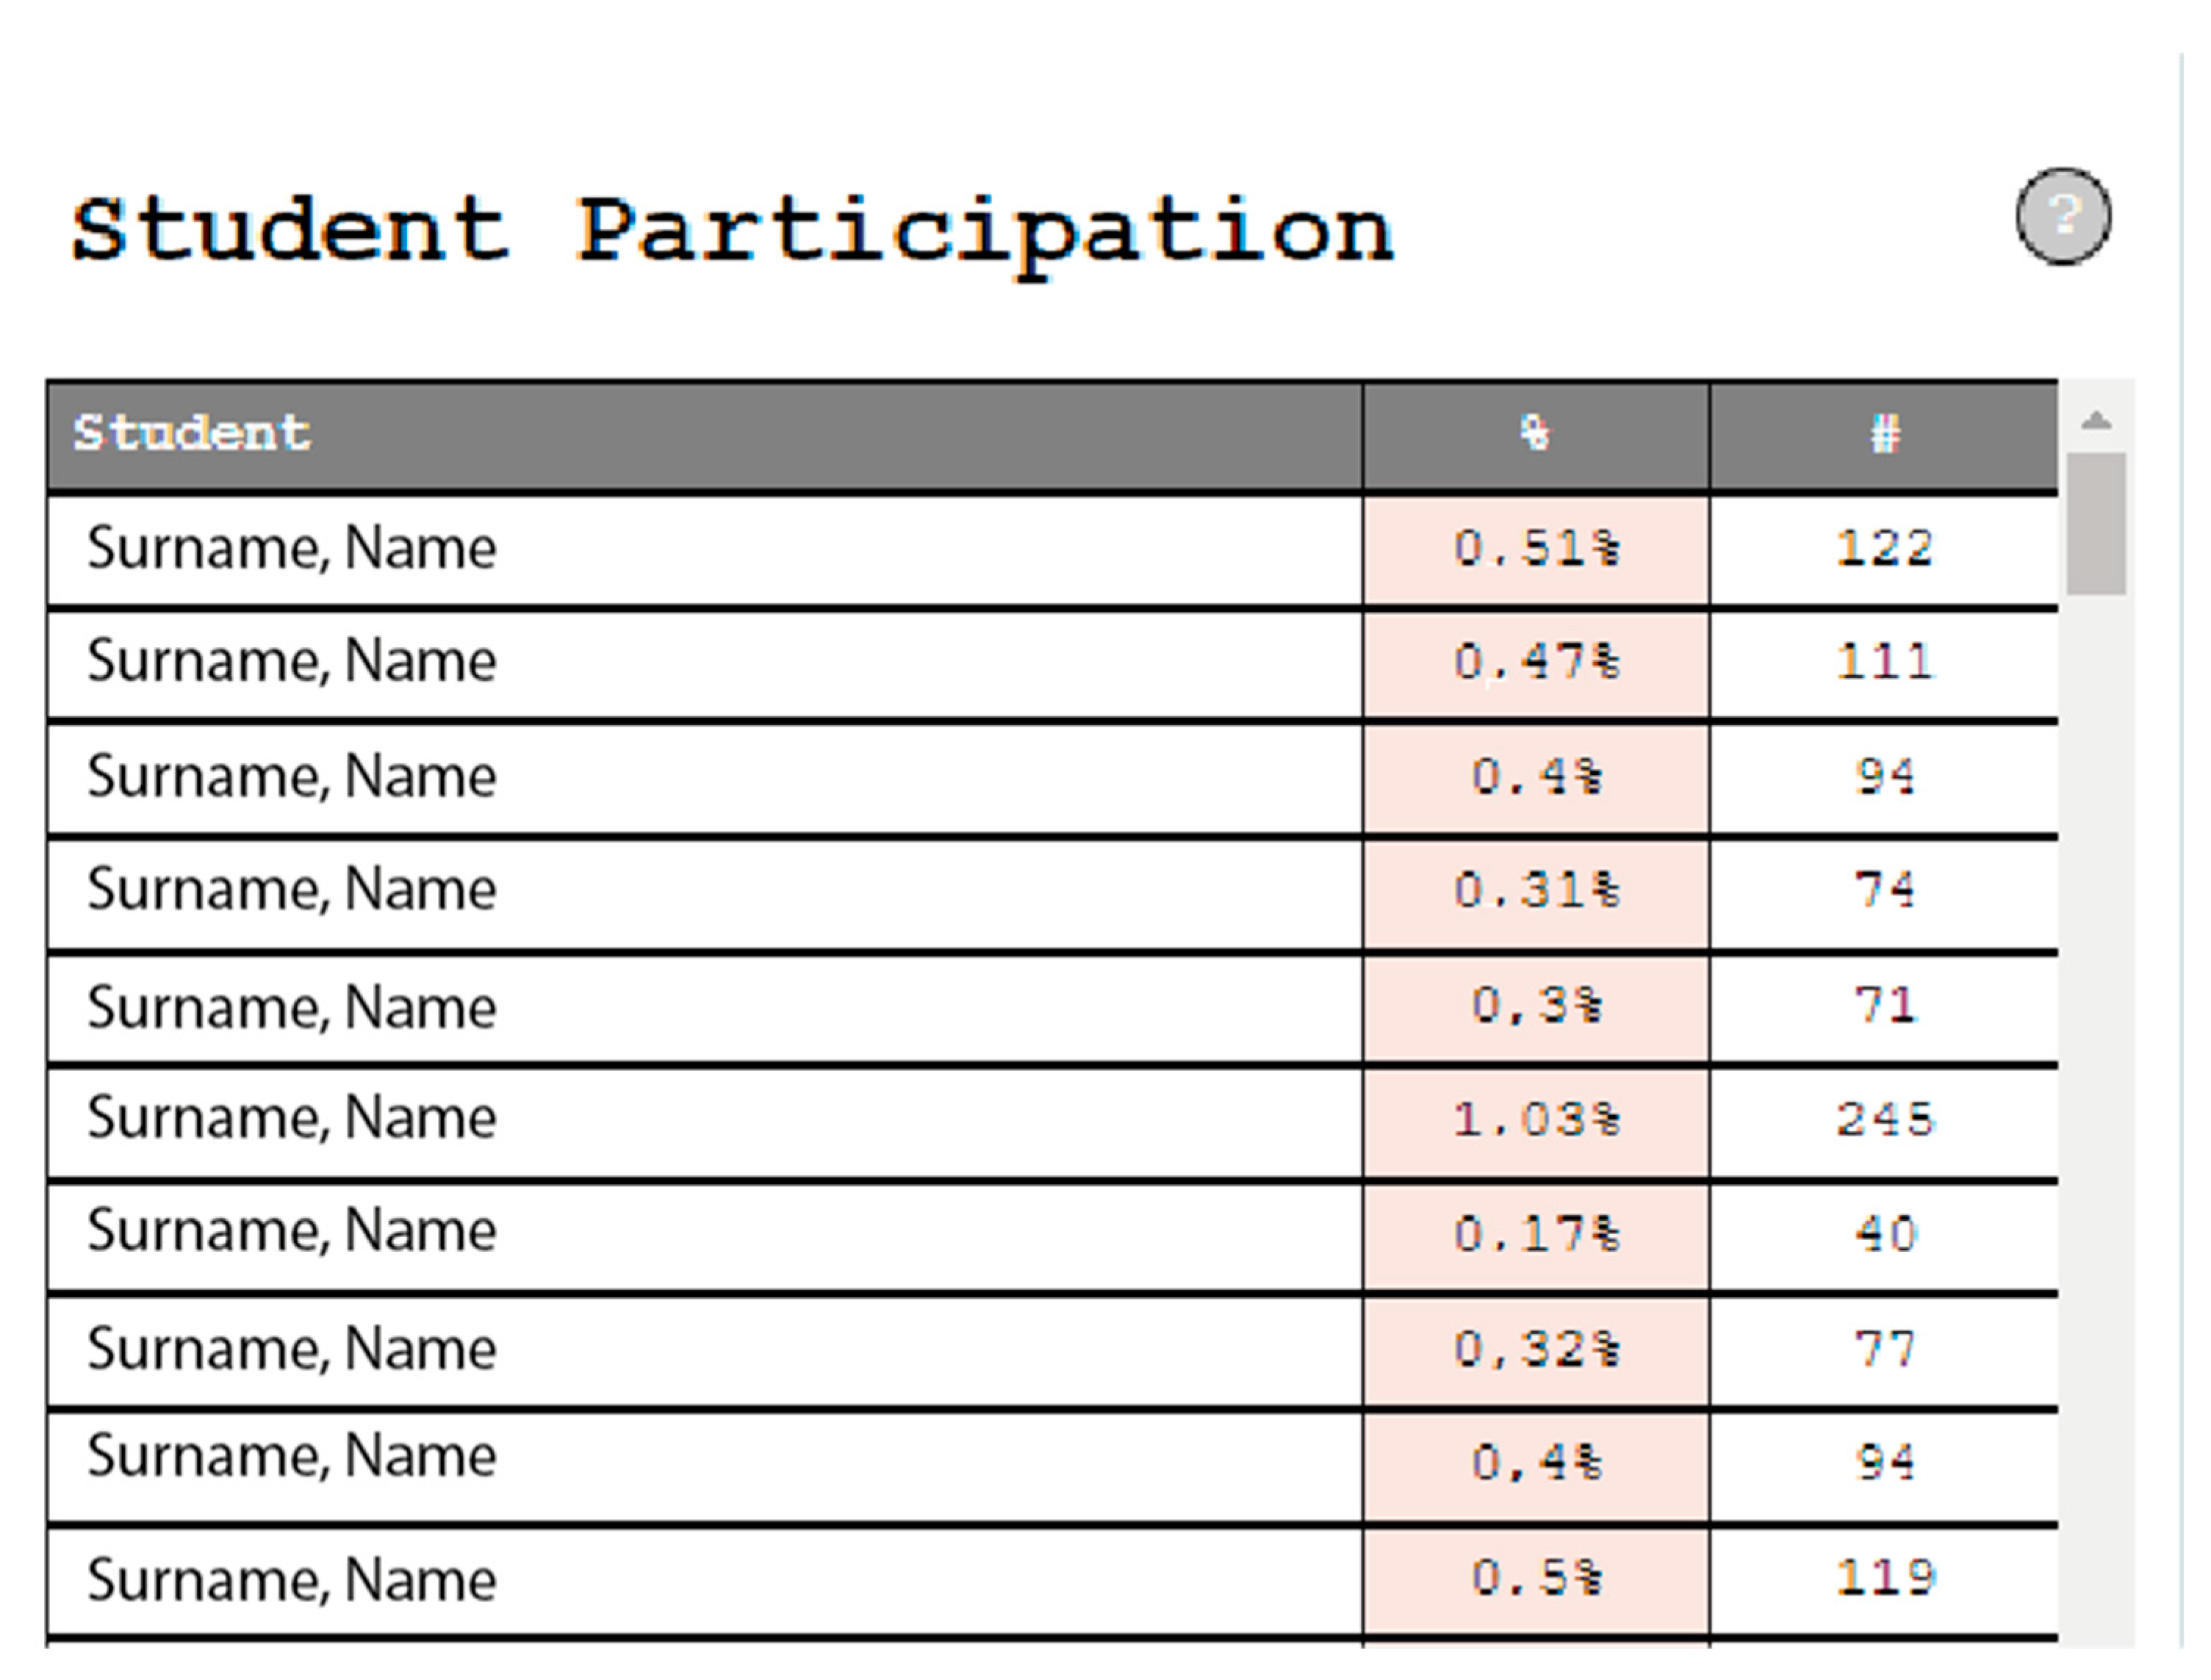This screenshot has height=1680, width=2211.
Task: Click the cell showing count 119
Action: [1884, 1578]
